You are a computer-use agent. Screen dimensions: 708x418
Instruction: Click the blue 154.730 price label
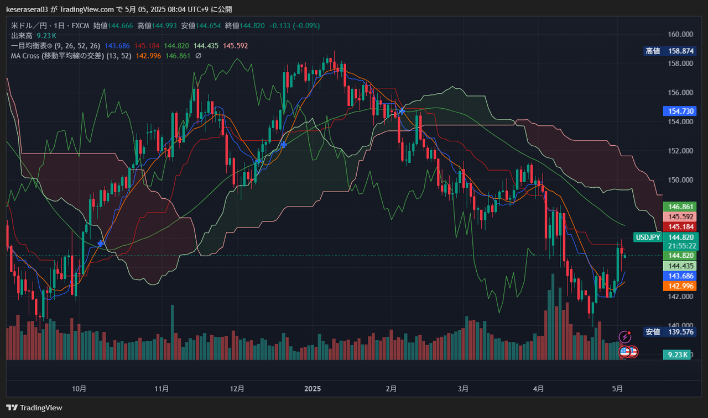tap(679, 111)
